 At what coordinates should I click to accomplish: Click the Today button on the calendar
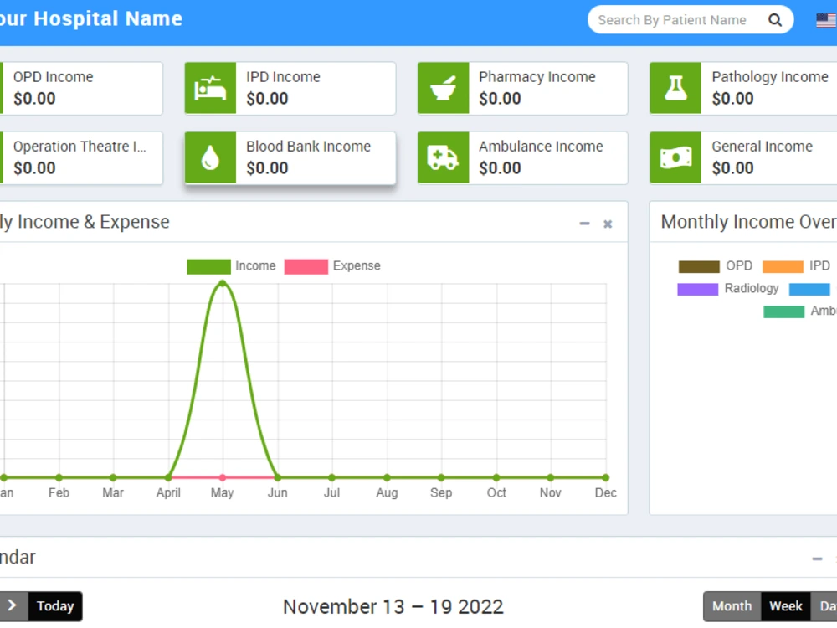click(x=54, y=605)
